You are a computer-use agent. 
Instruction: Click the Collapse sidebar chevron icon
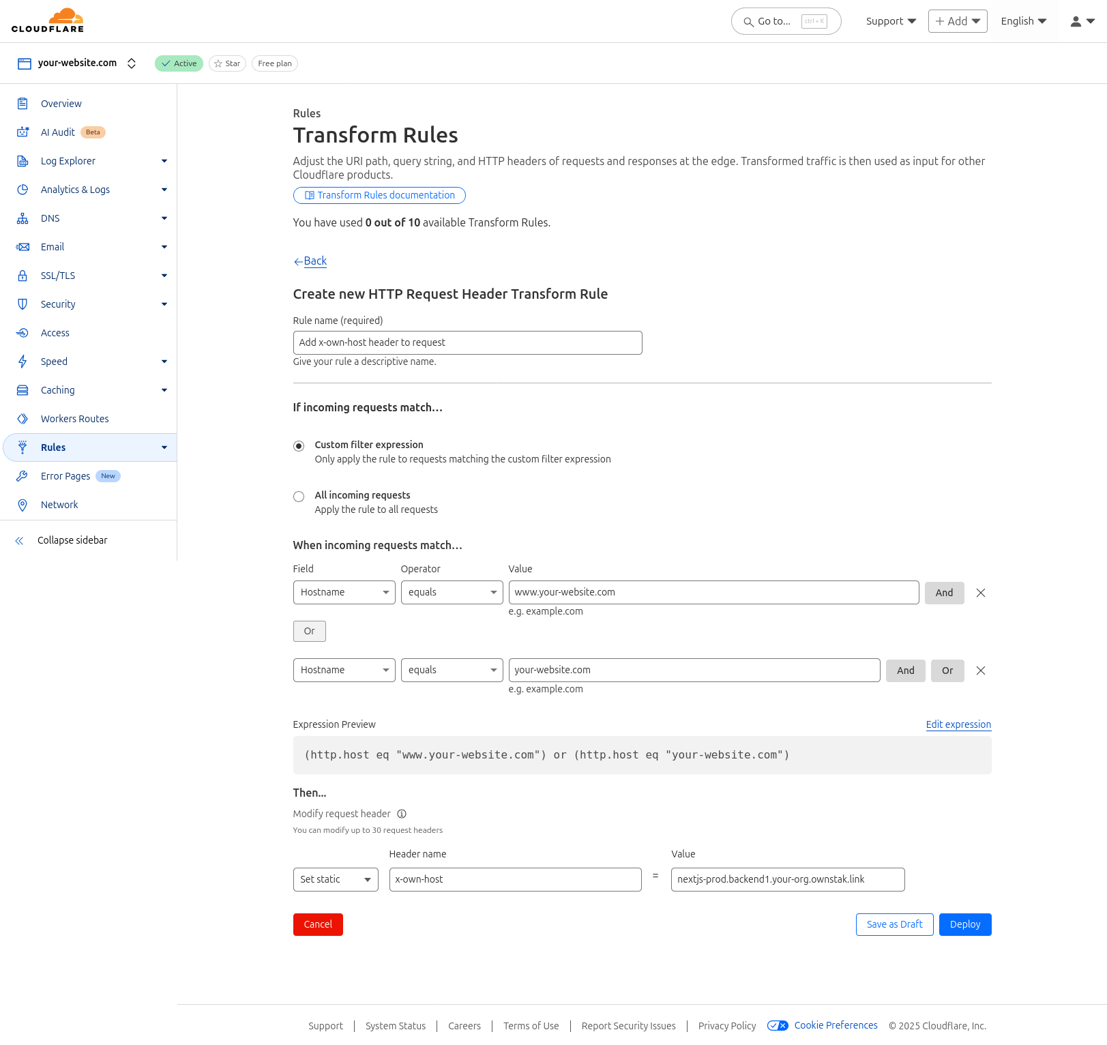[x=20, y=541]
